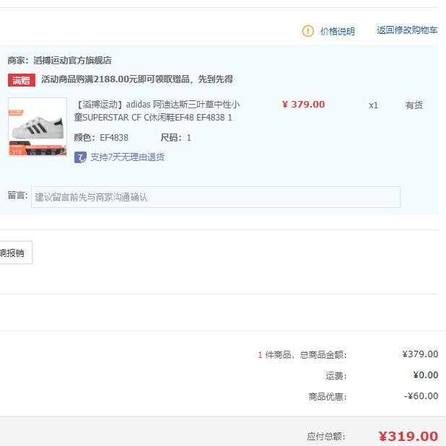The height and width of the screenshot is (446, 446).
Task: Select the 尺码: 1 size text
Action: pyautogui.click(x=176, y=138)
